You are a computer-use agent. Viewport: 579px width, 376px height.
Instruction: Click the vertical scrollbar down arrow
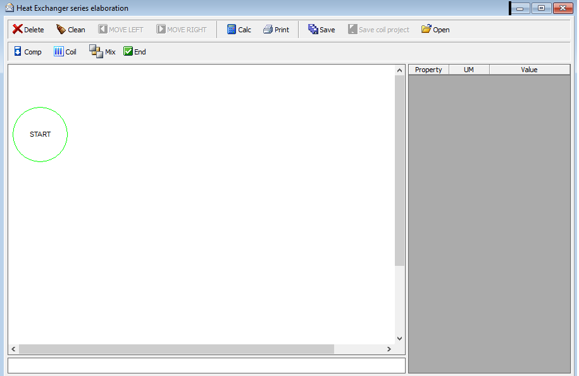399,338
